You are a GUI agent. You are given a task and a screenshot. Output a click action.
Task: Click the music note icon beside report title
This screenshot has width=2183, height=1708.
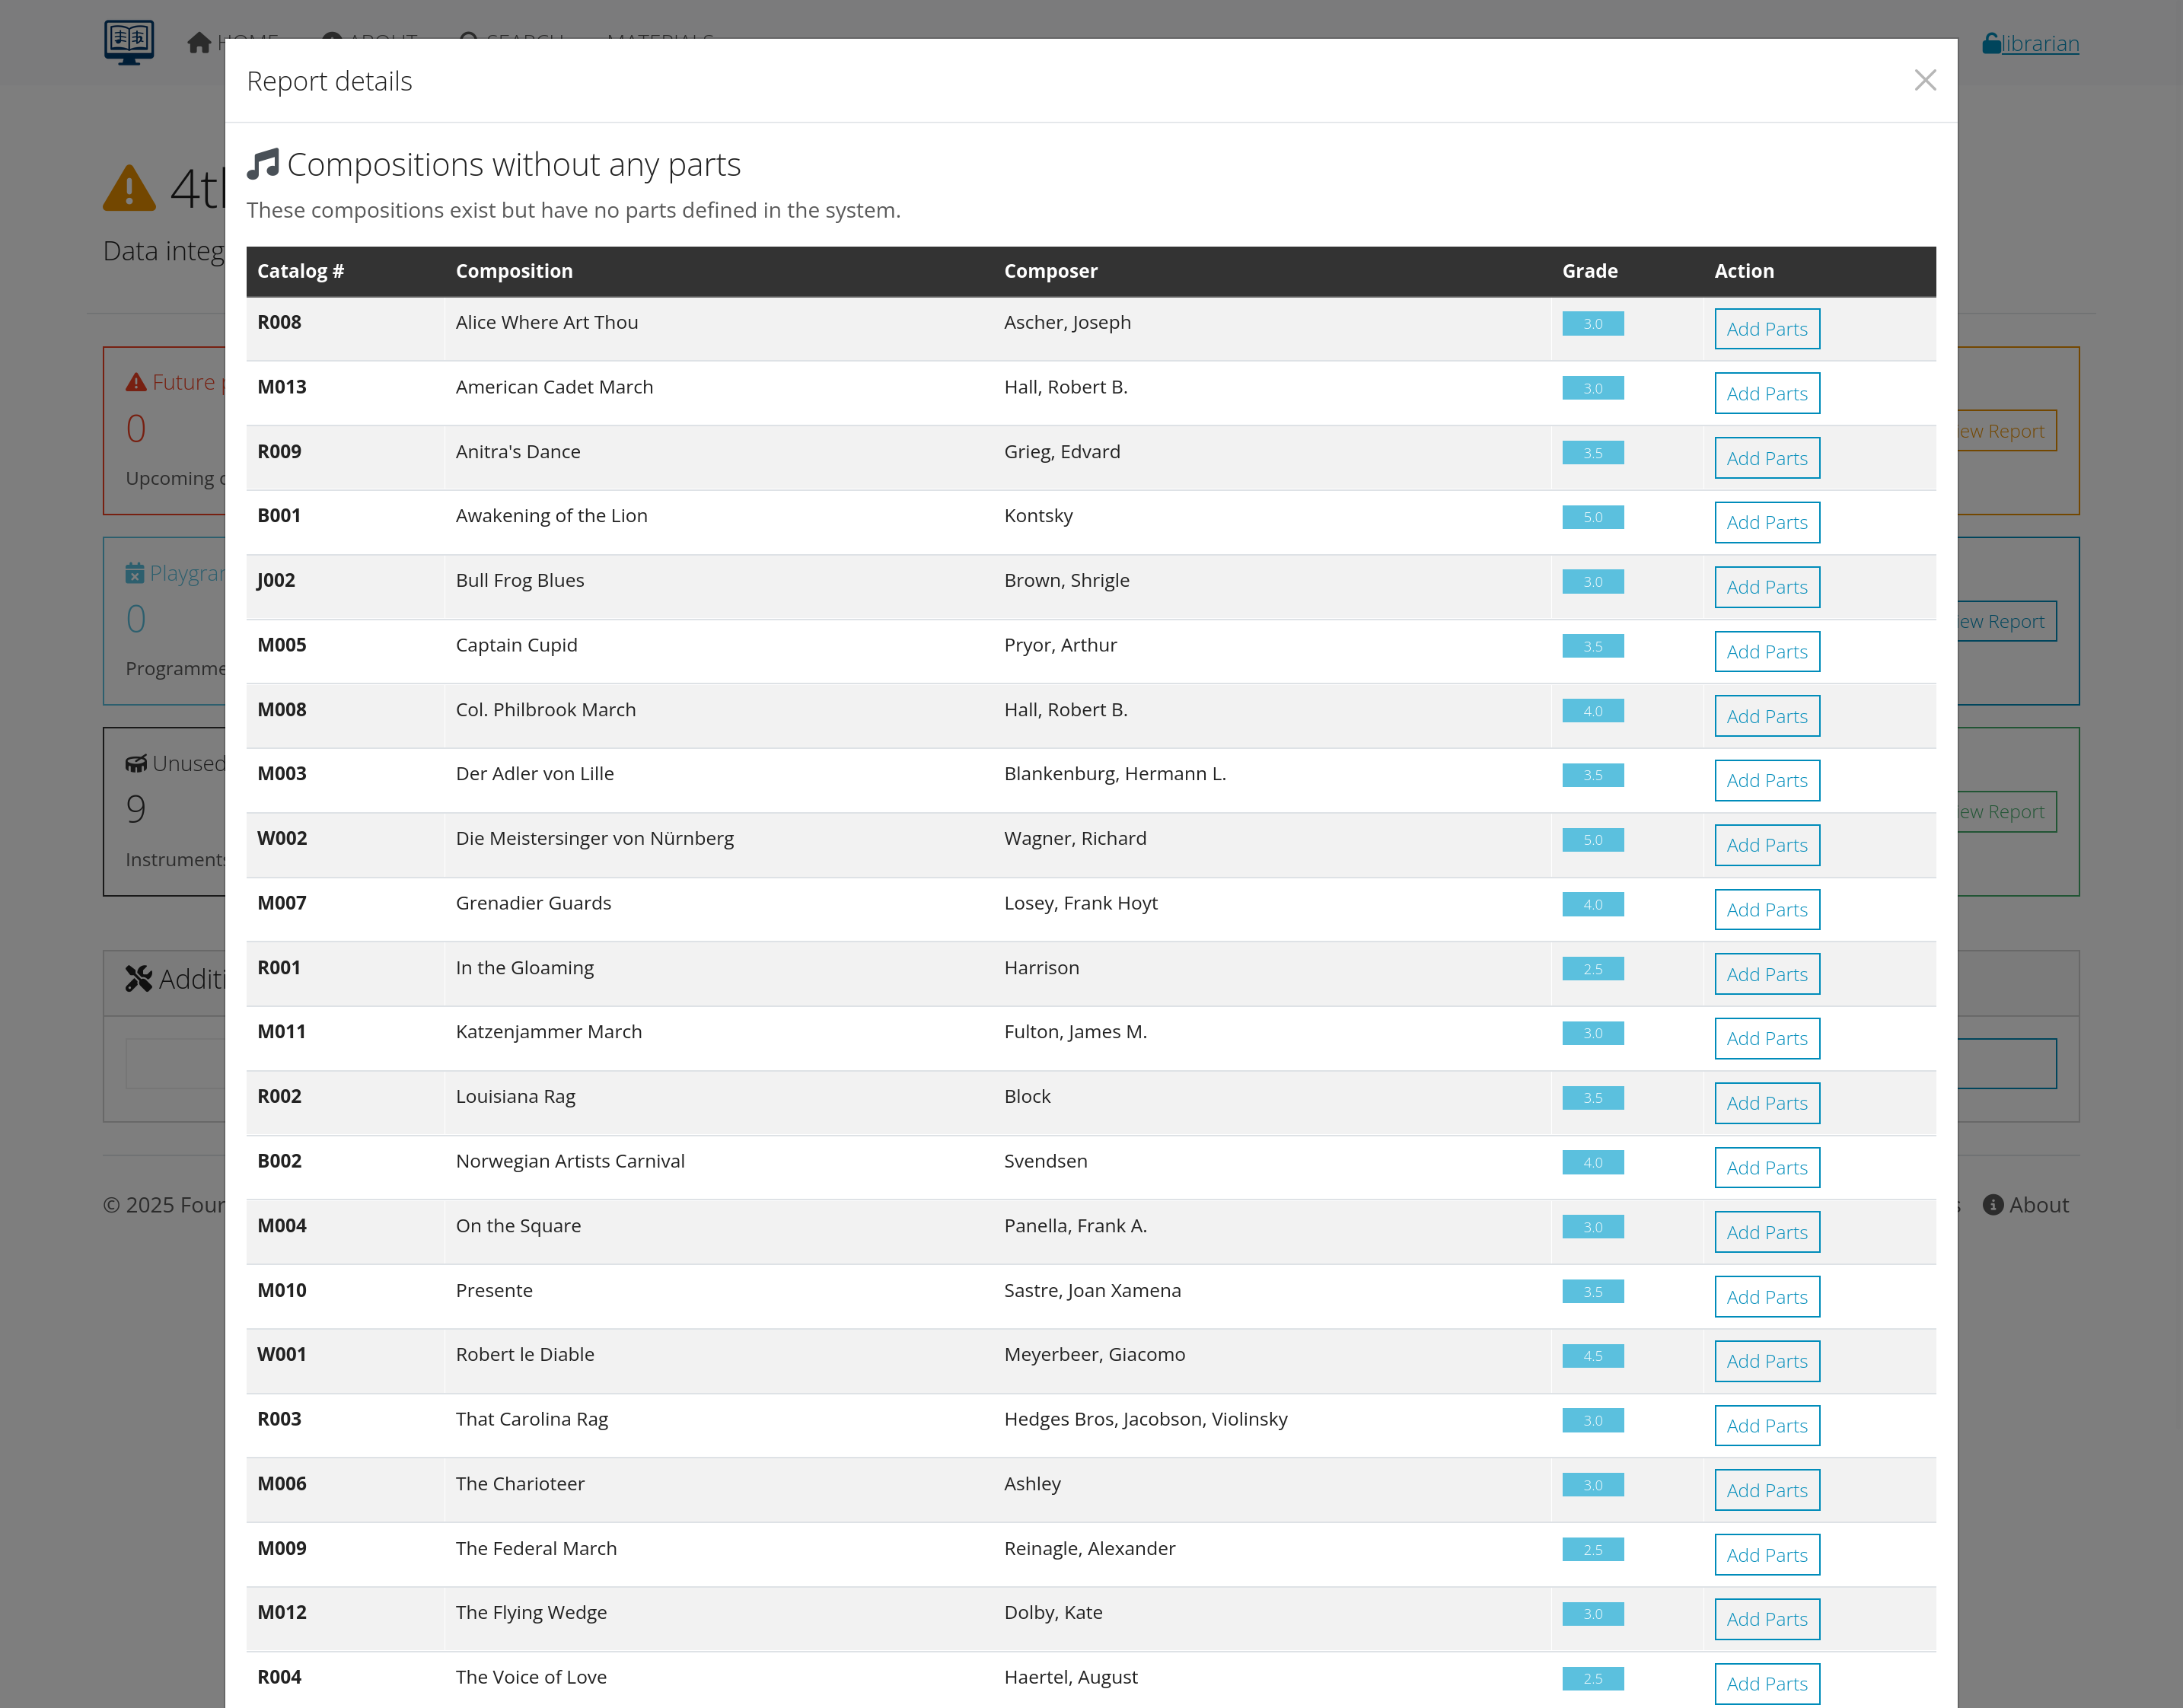point(263,162)
